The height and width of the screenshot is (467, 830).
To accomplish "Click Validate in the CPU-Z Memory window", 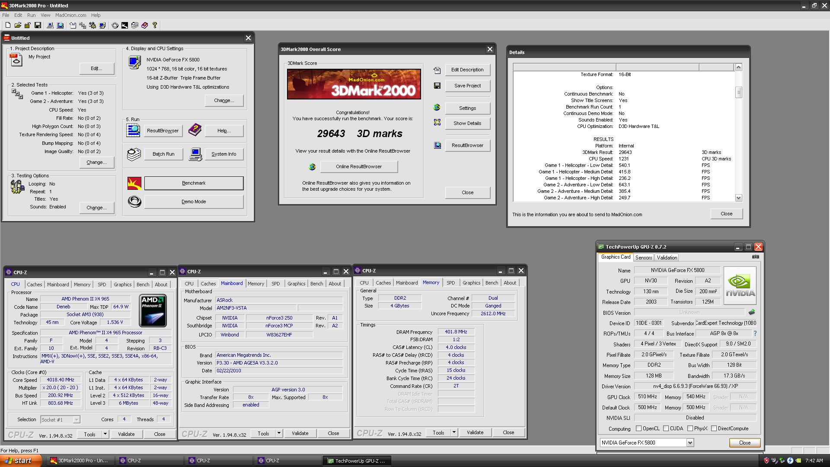I will point(475,432).
